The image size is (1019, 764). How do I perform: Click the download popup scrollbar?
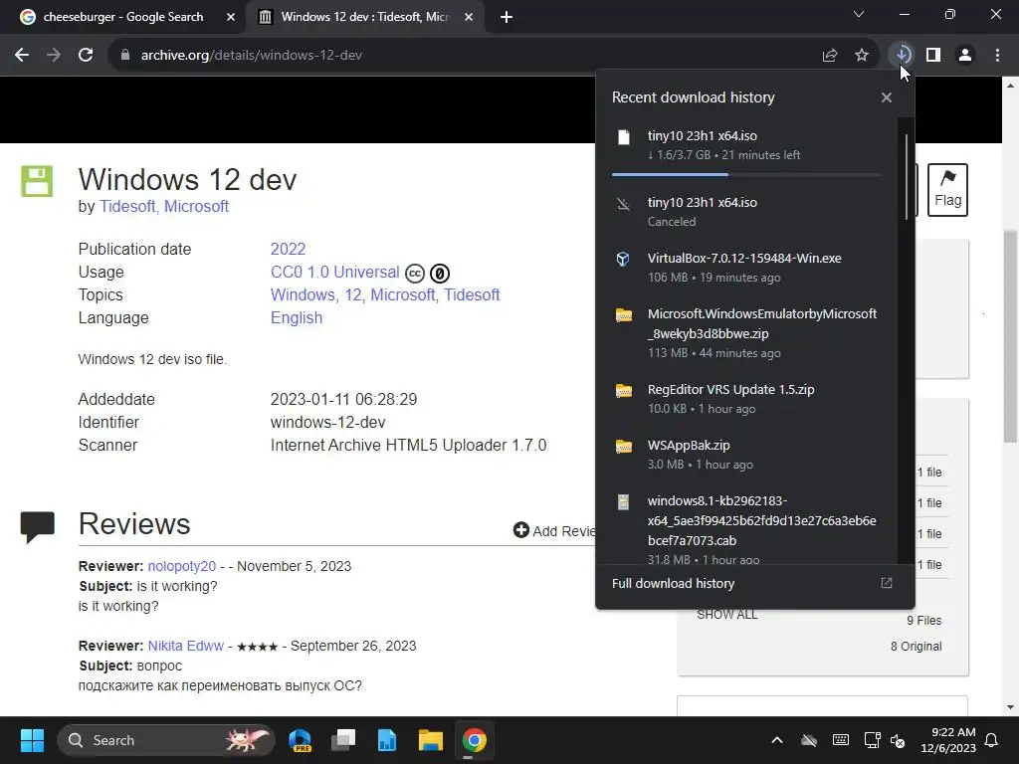point(906,177)
